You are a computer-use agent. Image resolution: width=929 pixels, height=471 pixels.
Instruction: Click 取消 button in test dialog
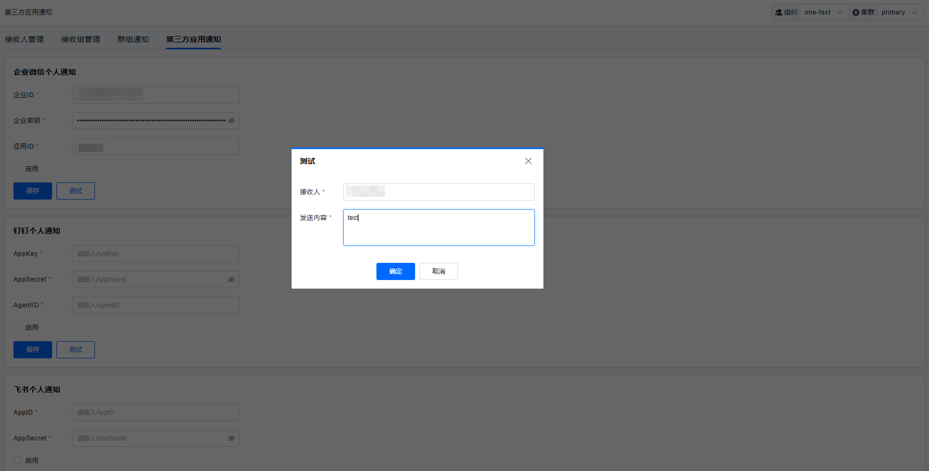pyautogui.click(x=438, y=271)
